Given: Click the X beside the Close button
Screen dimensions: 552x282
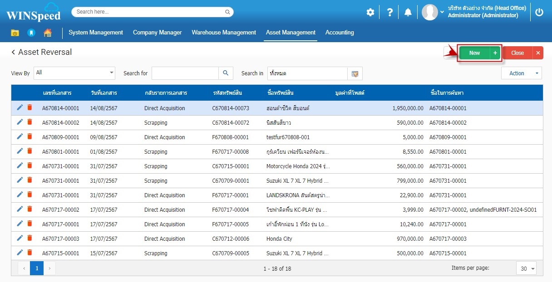Looking at the screenshot, I should click(538, 53).
